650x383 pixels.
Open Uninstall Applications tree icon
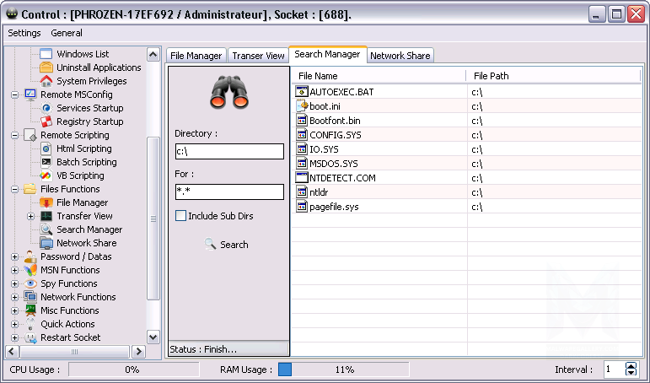[47, 67]
